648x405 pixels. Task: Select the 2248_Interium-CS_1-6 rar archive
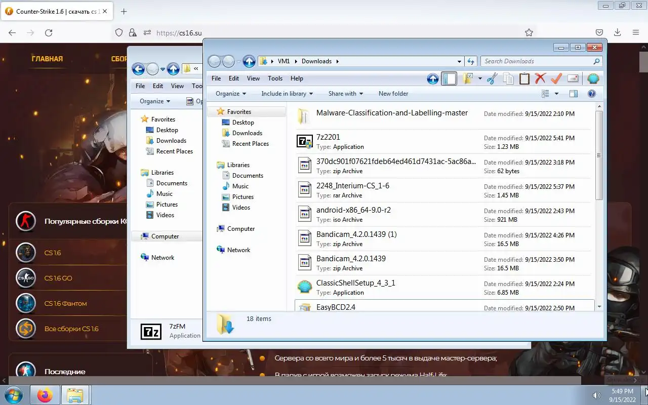coord(443,190)
